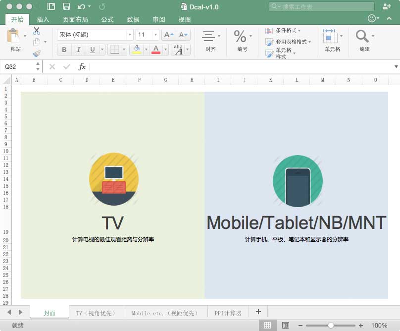
Task: Toggle Italic formatting
Action: (78, 50)
